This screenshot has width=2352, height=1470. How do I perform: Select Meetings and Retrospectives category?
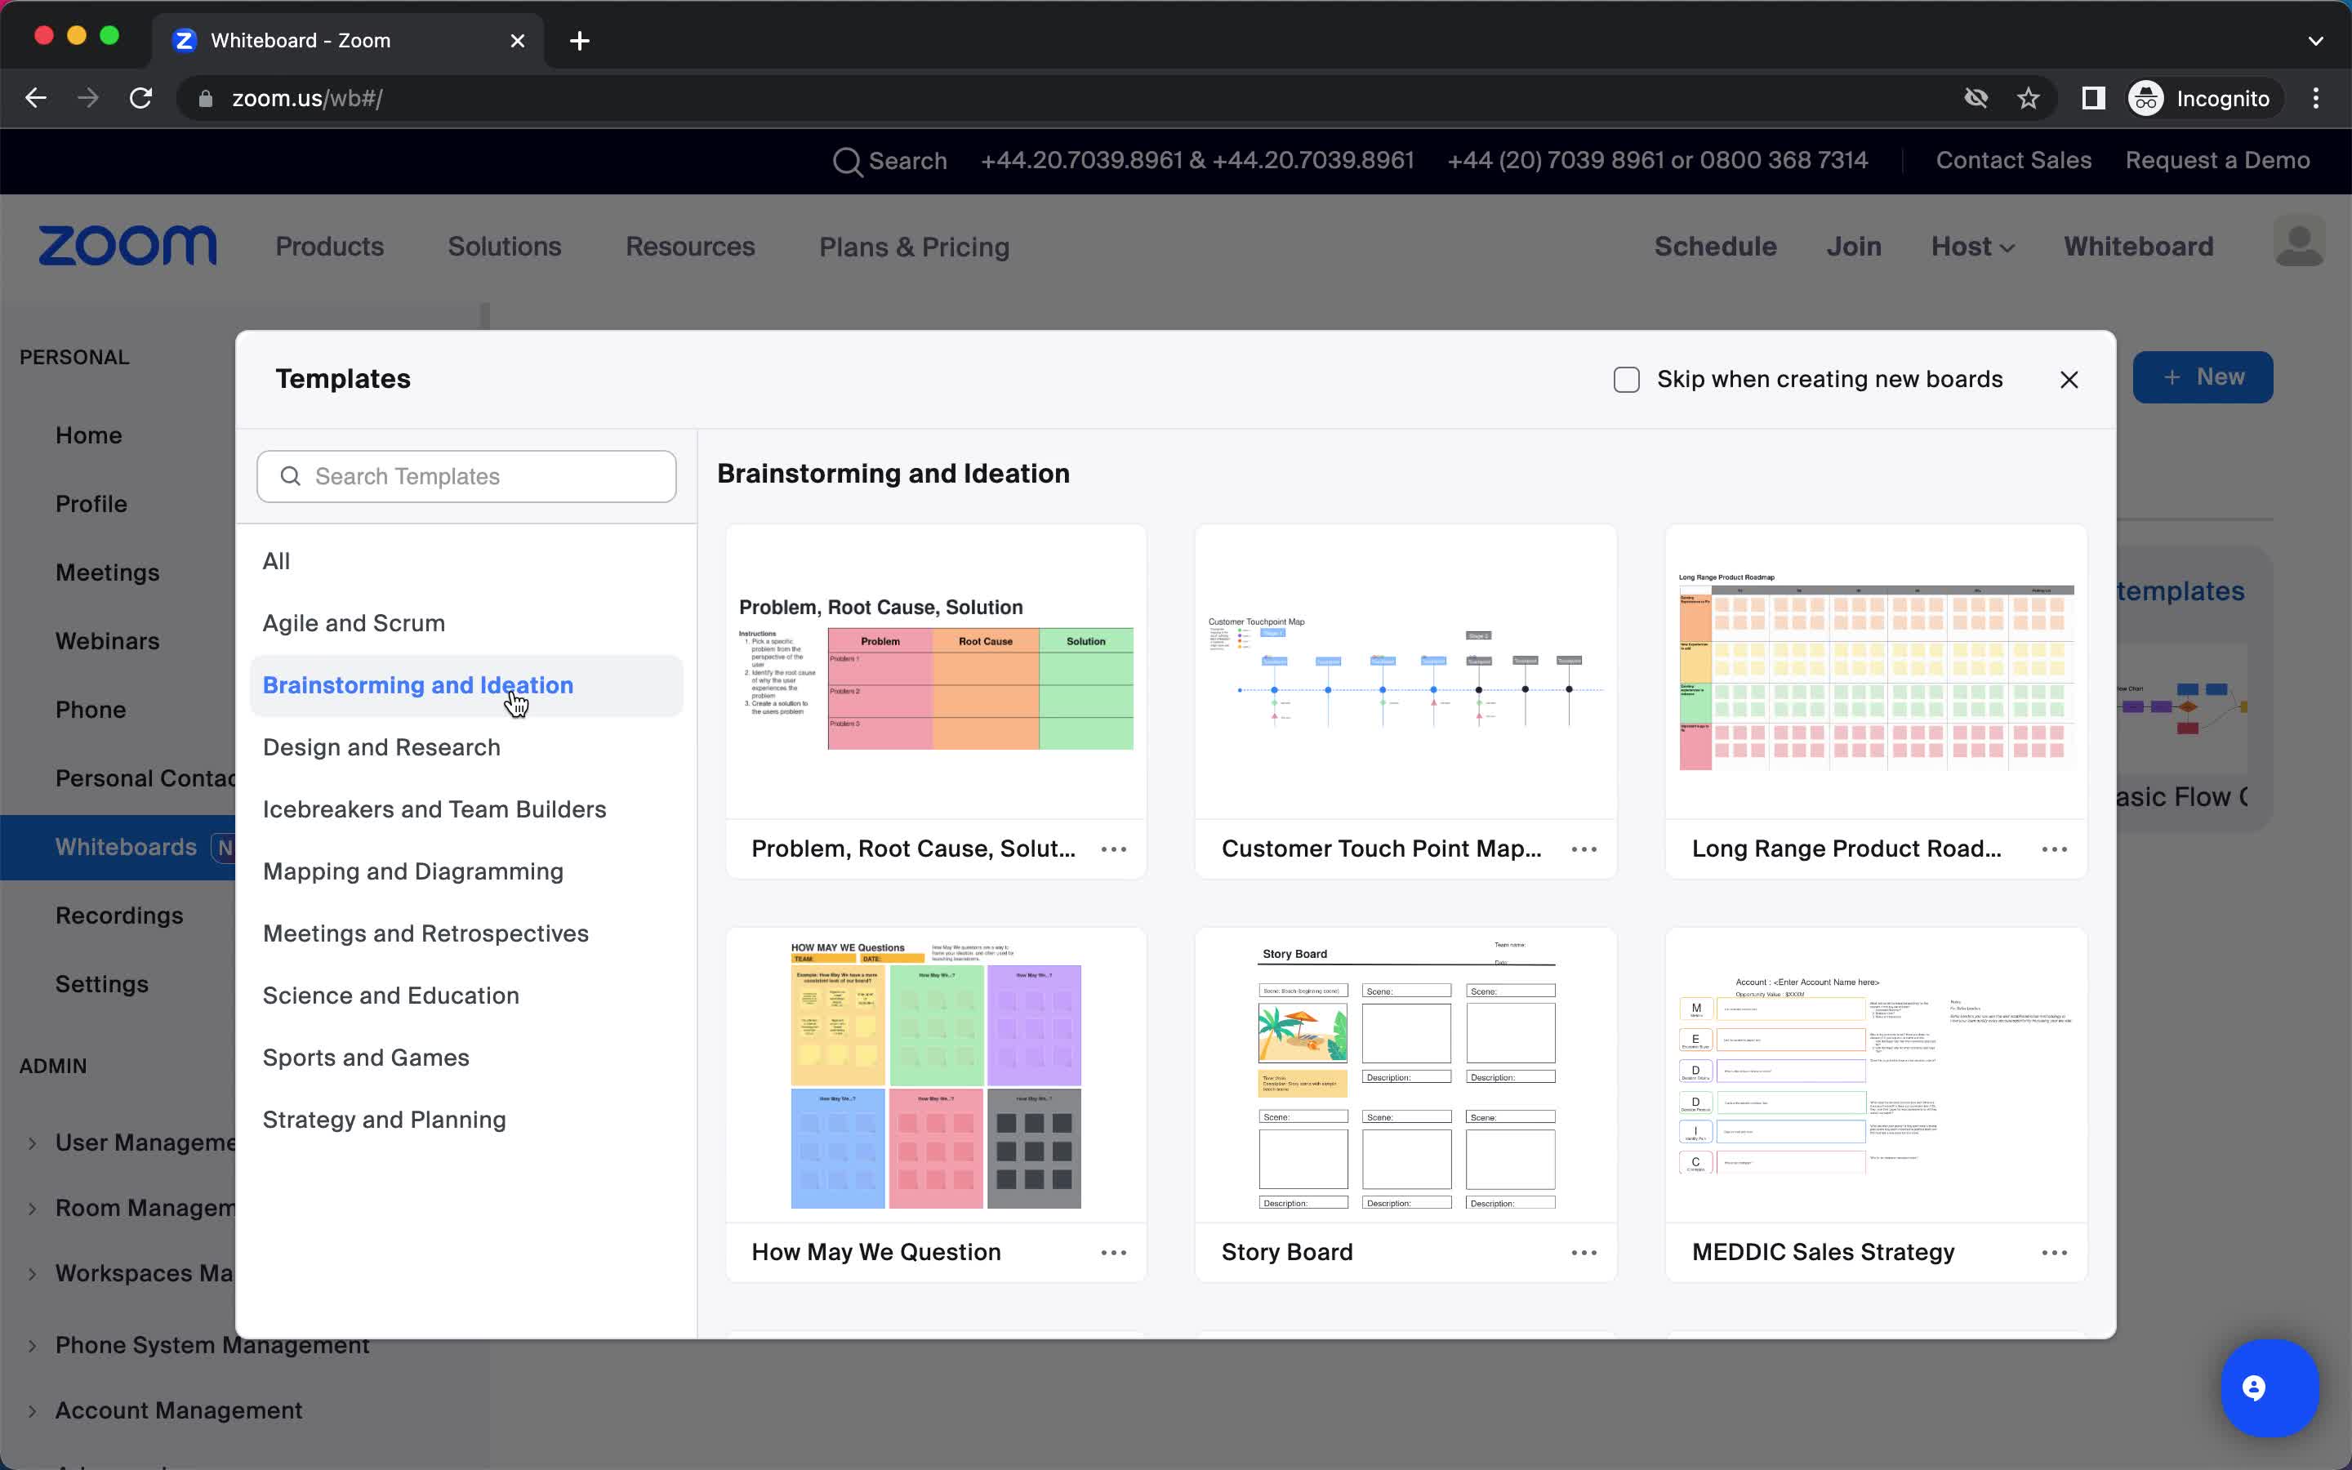point(466,934)
